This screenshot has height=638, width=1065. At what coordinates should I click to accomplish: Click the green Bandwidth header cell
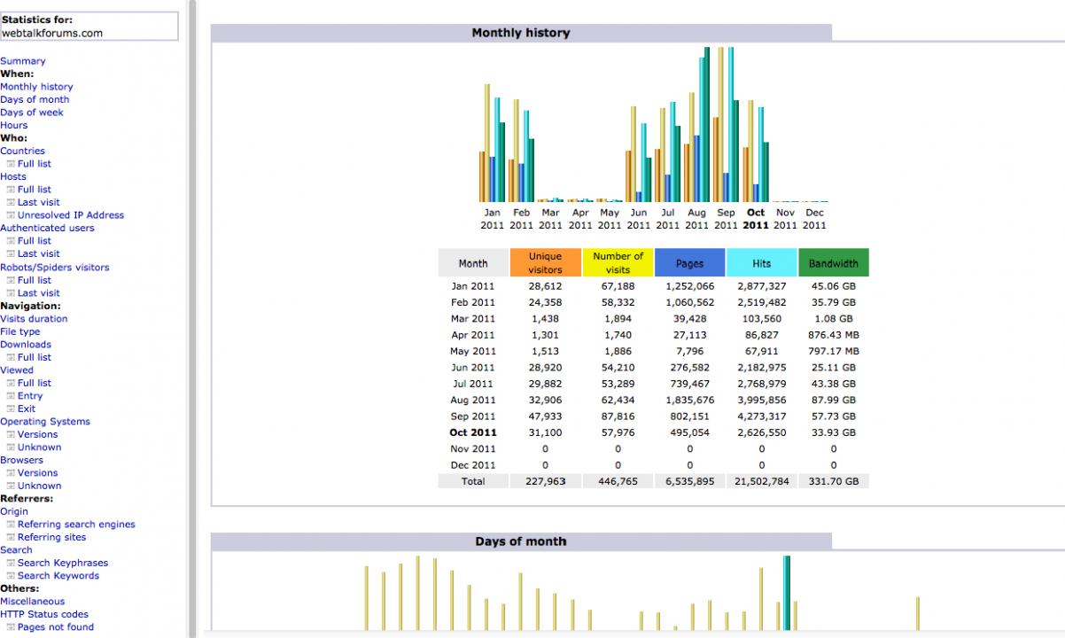point(834,263)
